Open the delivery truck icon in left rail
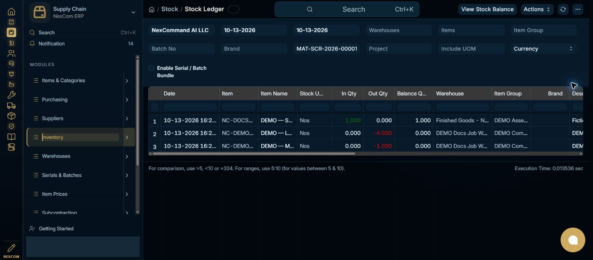 (x=11, y=105)
